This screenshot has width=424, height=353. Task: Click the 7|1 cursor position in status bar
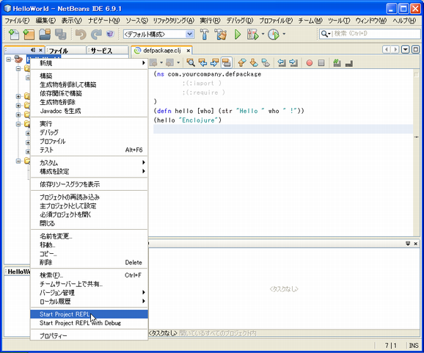391,346
